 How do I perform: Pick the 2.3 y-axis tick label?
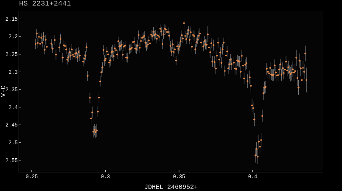click(x=13, y=72)
